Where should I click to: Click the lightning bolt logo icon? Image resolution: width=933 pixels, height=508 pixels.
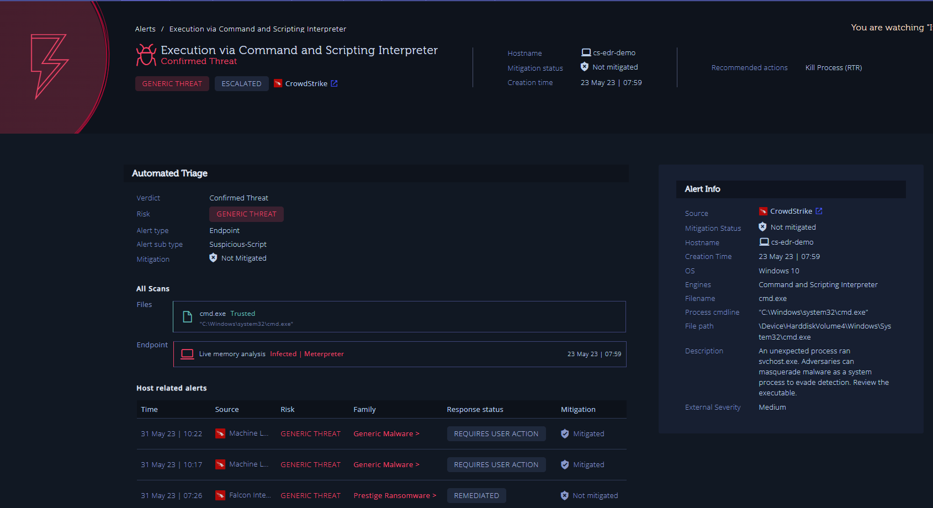tap(49, 66)
